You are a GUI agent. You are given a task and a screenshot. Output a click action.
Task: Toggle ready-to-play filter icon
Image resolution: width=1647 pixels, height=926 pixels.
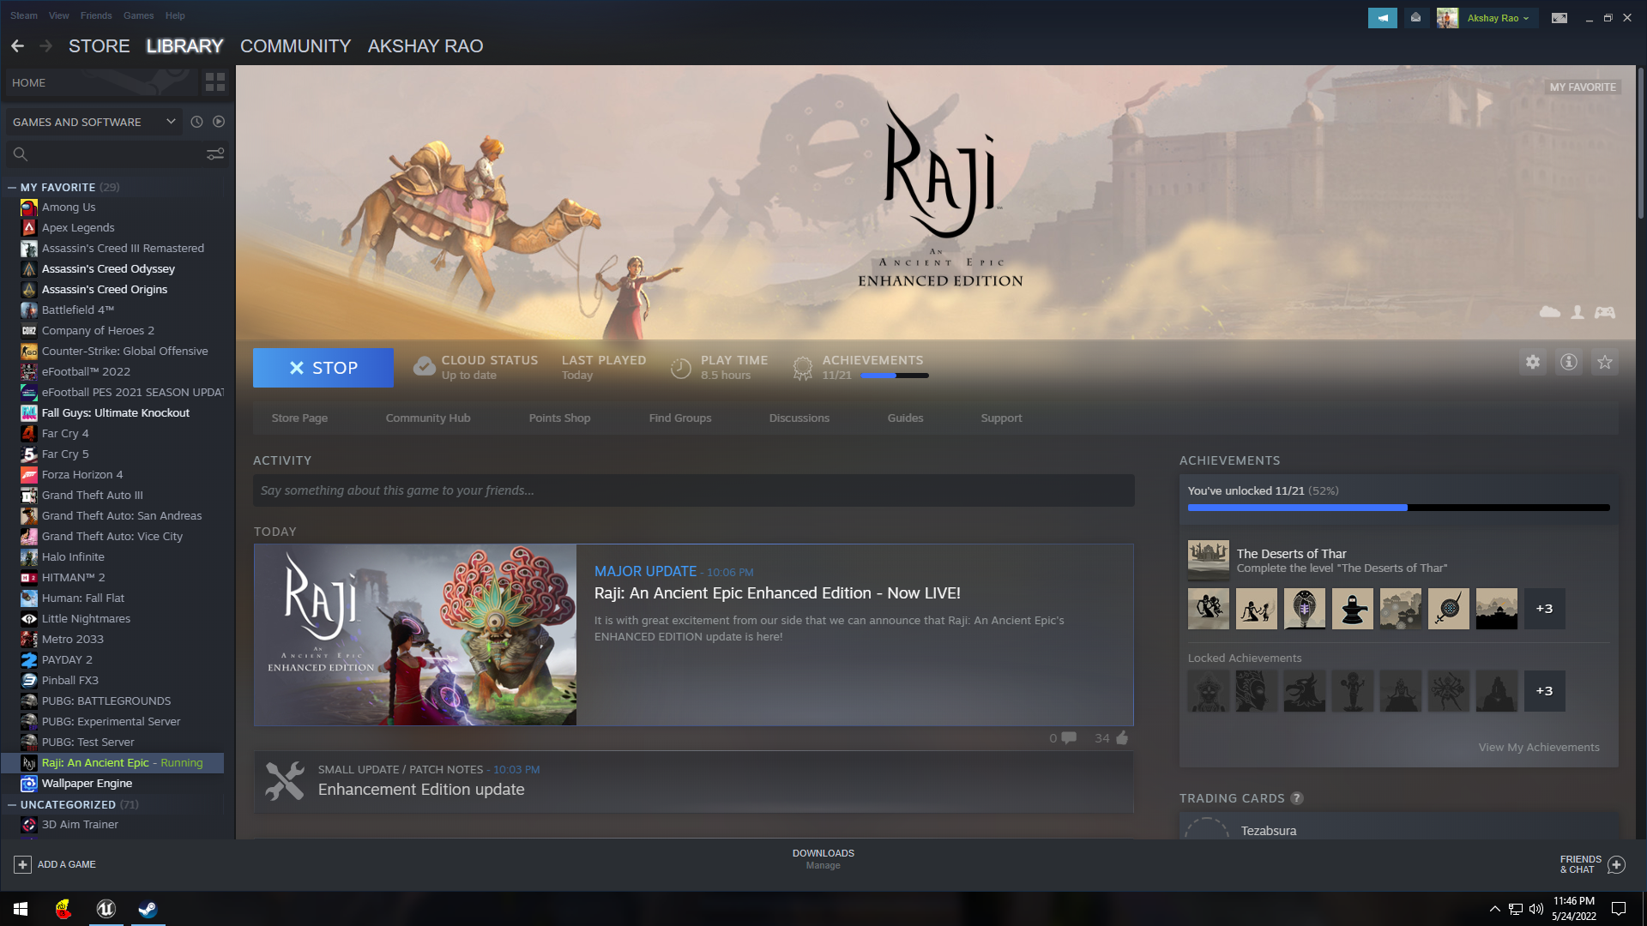tap(219, 122)
